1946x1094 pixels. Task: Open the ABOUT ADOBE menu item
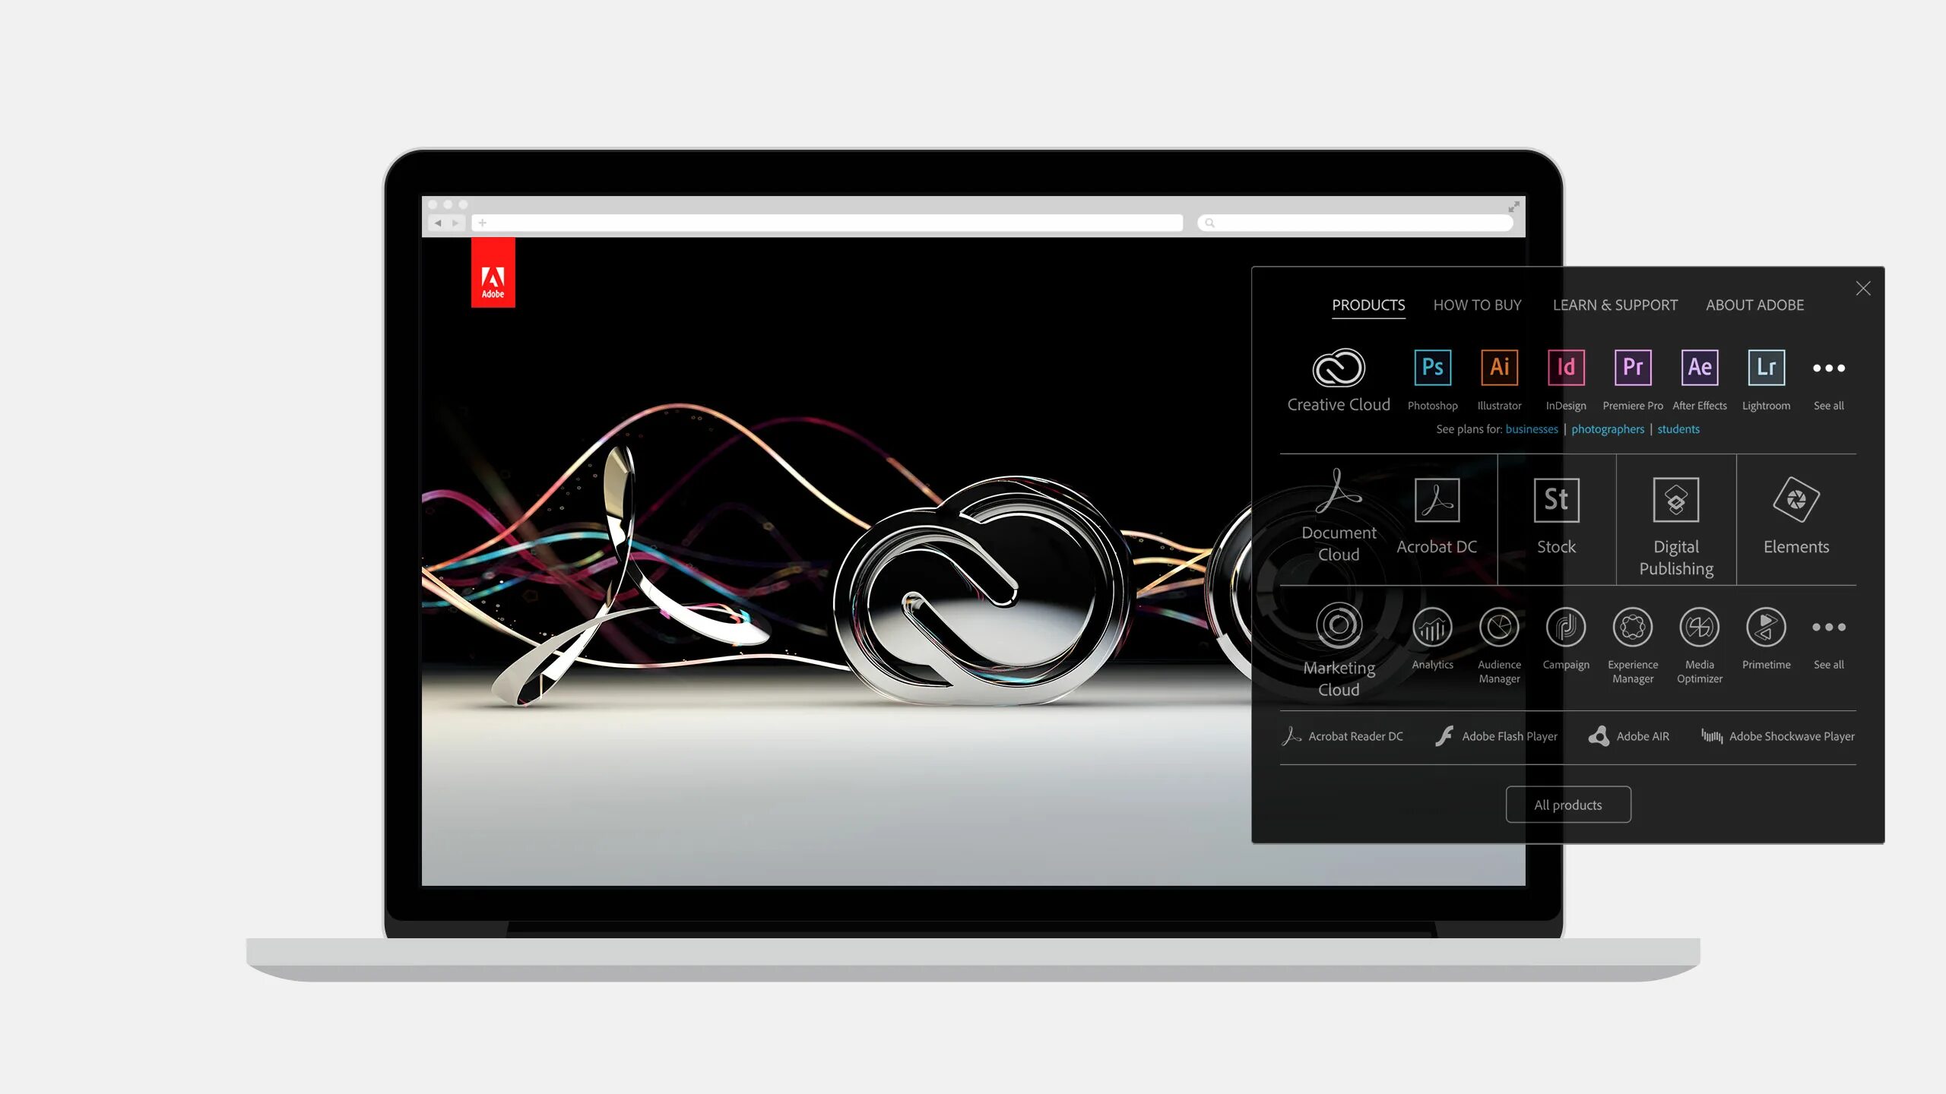(x=1755, y=305)
